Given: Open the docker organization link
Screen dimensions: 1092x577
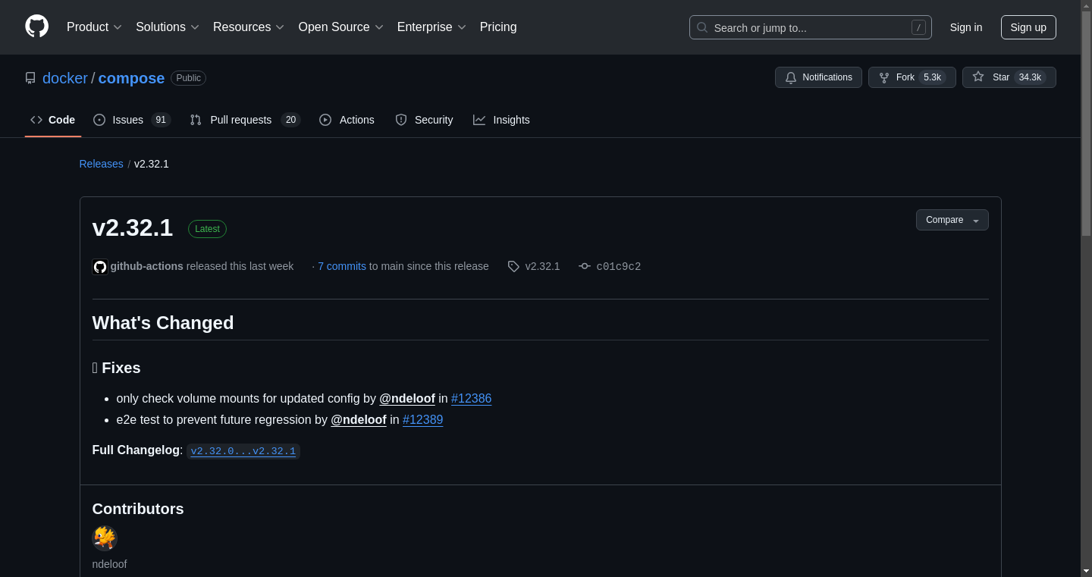Looking at the screenshot, I should (x=65, y=78).
